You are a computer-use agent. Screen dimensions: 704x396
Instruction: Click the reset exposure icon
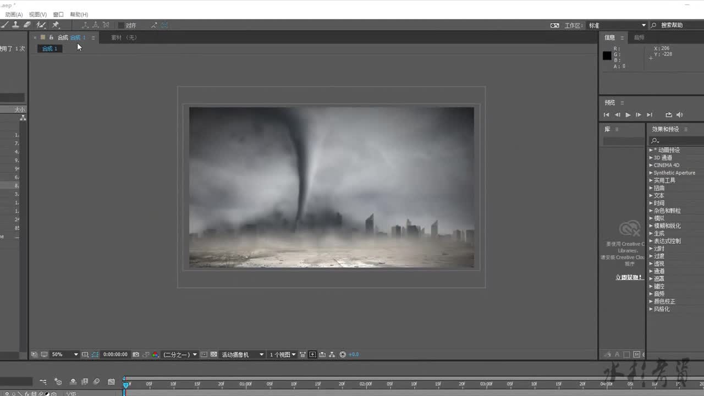343,355
